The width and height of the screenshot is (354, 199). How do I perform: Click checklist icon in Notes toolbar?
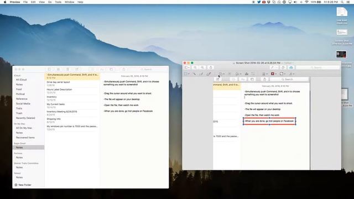click(x=92, y=69)
